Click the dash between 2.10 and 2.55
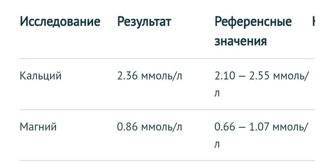 coord(242,77)
